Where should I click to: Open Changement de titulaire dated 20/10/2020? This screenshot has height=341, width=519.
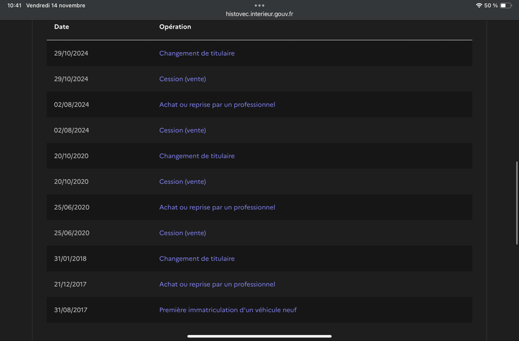197,156
